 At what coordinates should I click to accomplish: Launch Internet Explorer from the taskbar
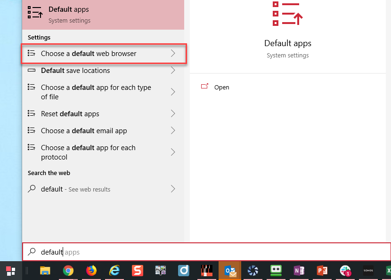114,271
